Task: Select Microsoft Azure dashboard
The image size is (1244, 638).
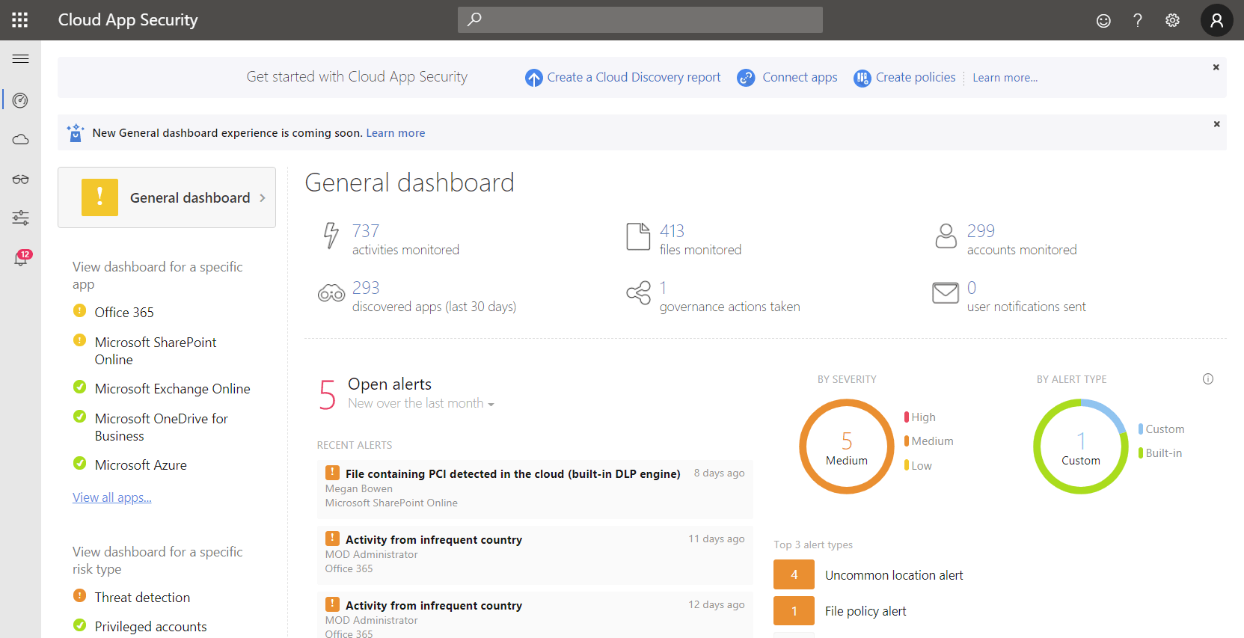Action: click(141, 465)
